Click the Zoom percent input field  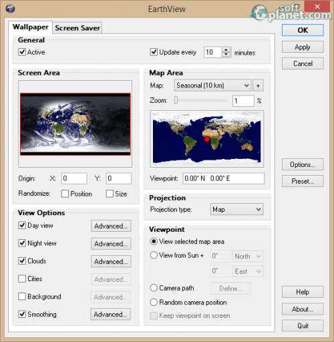pos(243,101)
